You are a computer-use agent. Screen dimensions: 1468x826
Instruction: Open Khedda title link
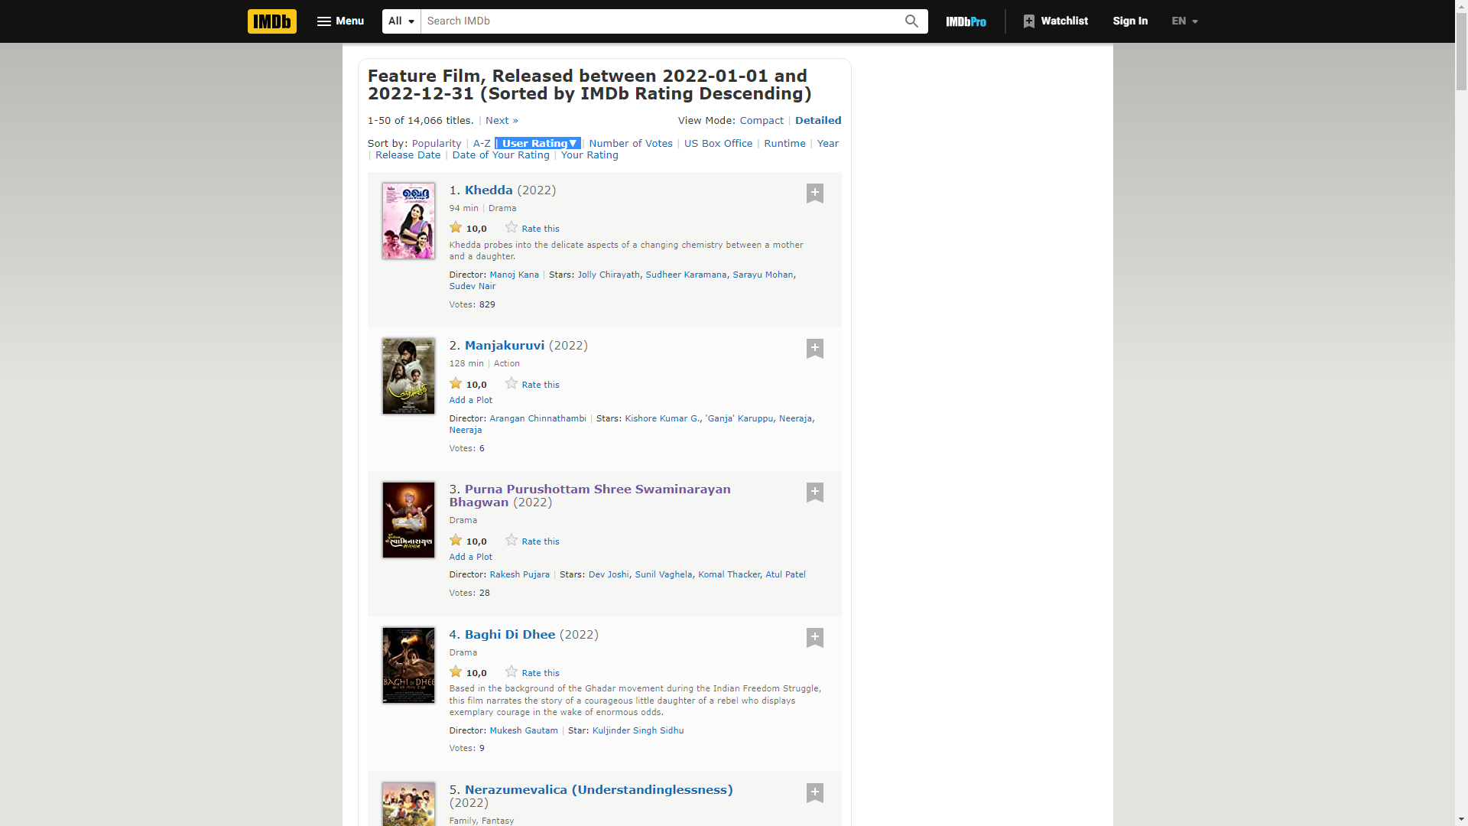(489, 190)
